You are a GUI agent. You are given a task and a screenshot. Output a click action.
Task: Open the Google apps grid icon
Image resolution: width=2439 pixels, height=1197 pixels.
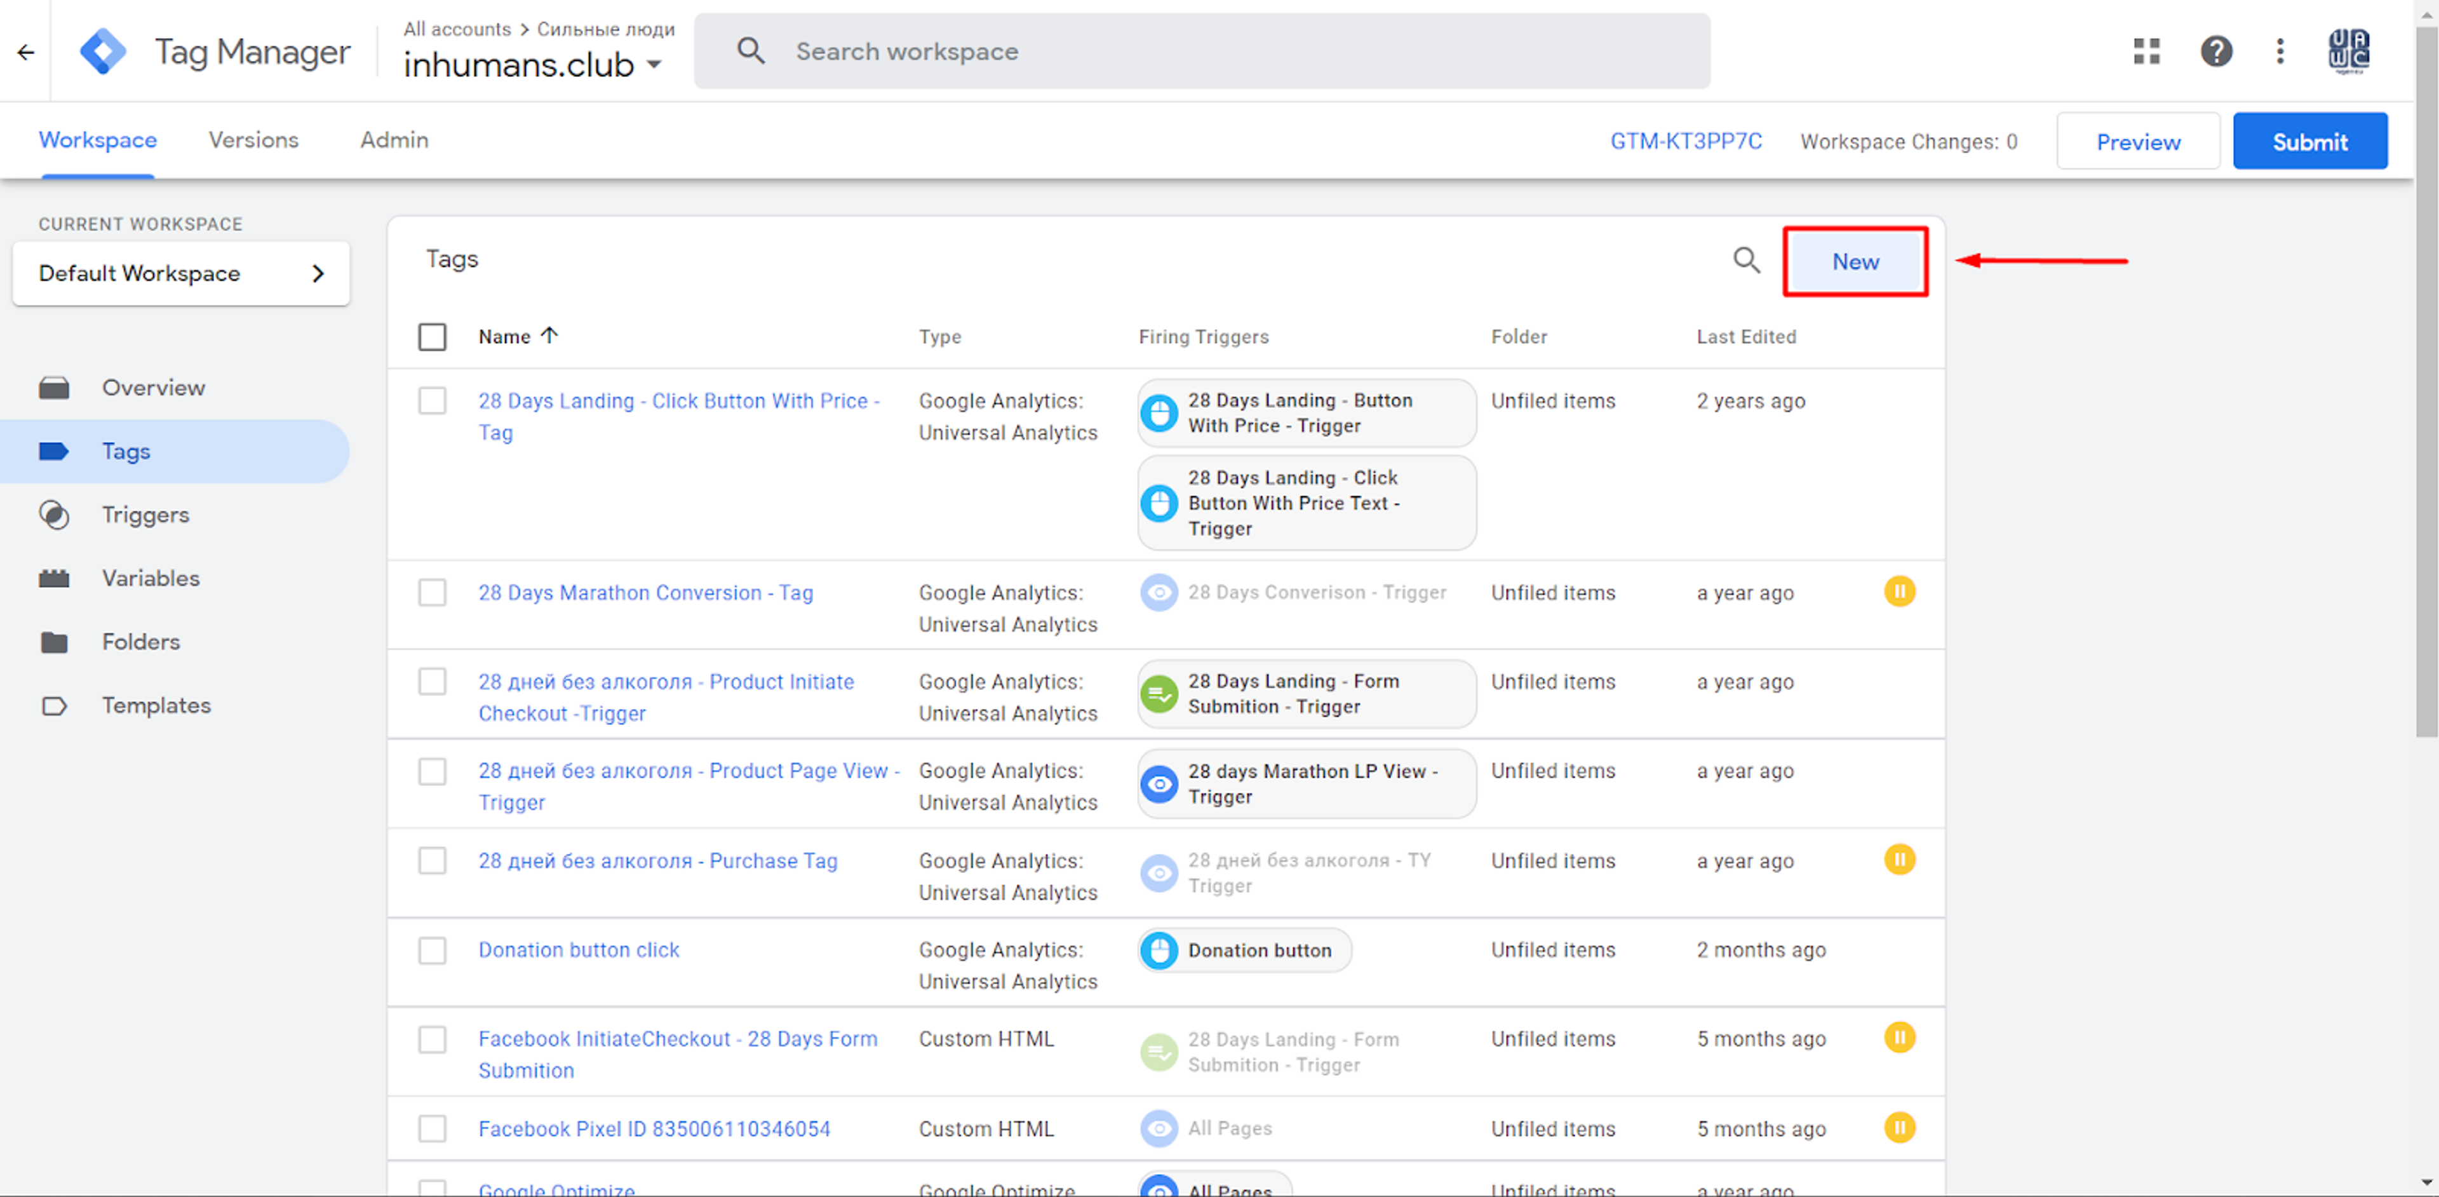2146,51
